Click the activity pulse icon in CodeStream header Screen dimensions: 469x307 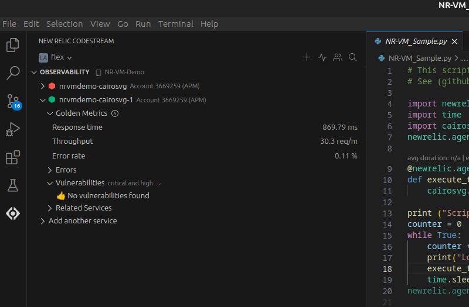click(x=322, y=57)
